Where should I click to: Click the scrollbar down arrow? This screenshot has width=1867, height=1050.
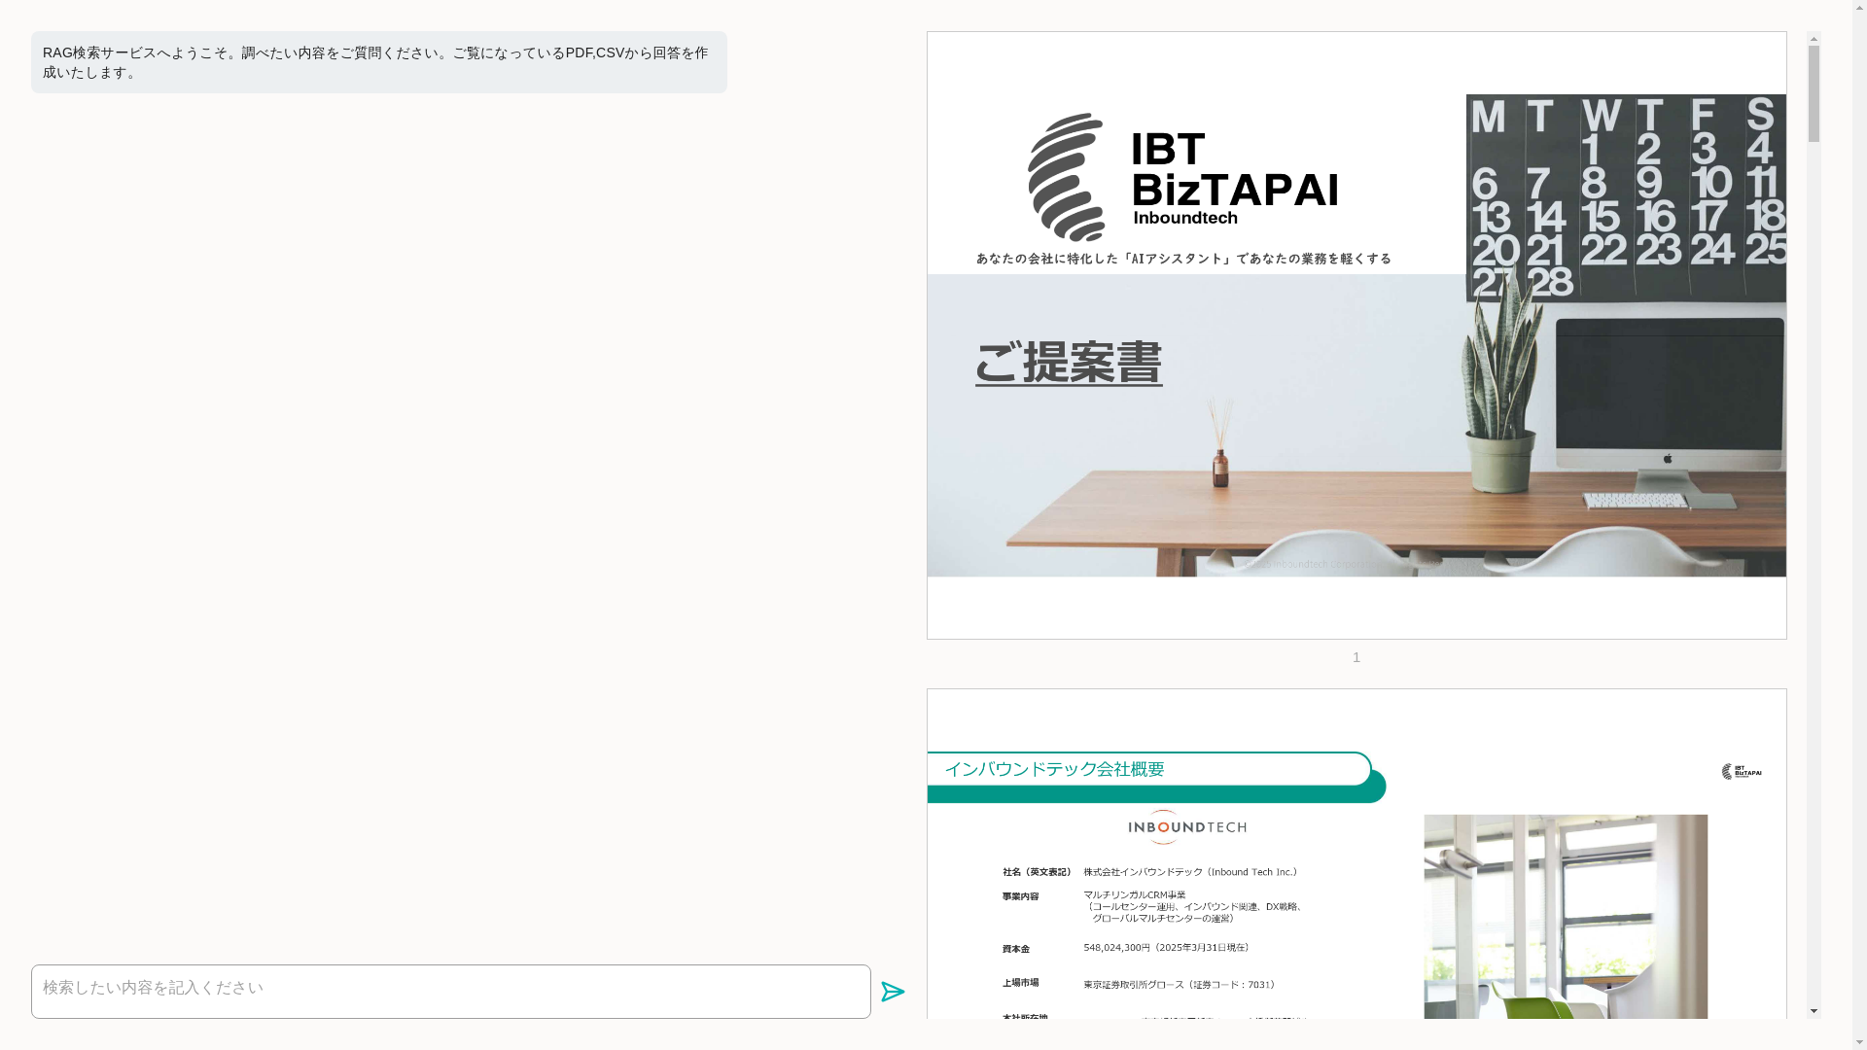(x=1814, y=1011)
